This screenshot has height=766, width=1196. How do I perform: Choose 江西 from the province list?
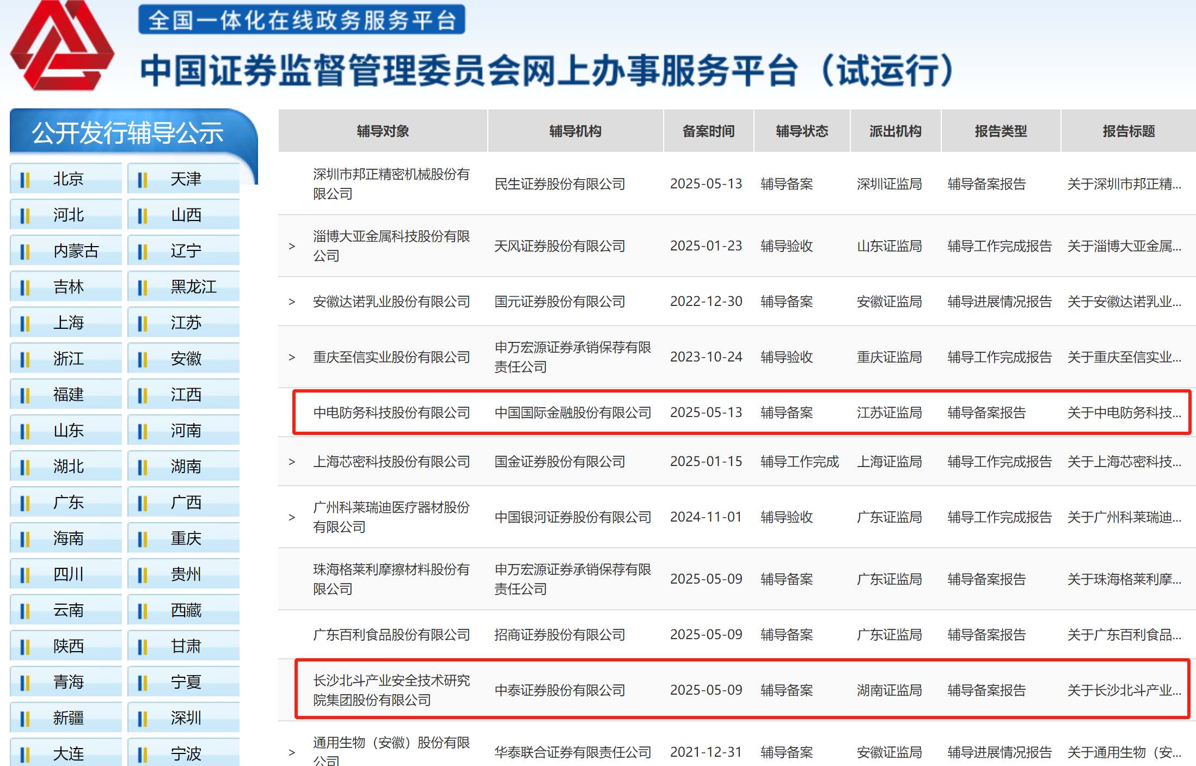(183, 394)
